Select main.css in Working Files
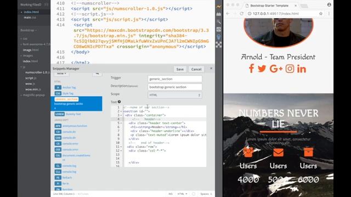Image resolution: width=351 pixels, height=197 pixels. [x=30, y=18]
